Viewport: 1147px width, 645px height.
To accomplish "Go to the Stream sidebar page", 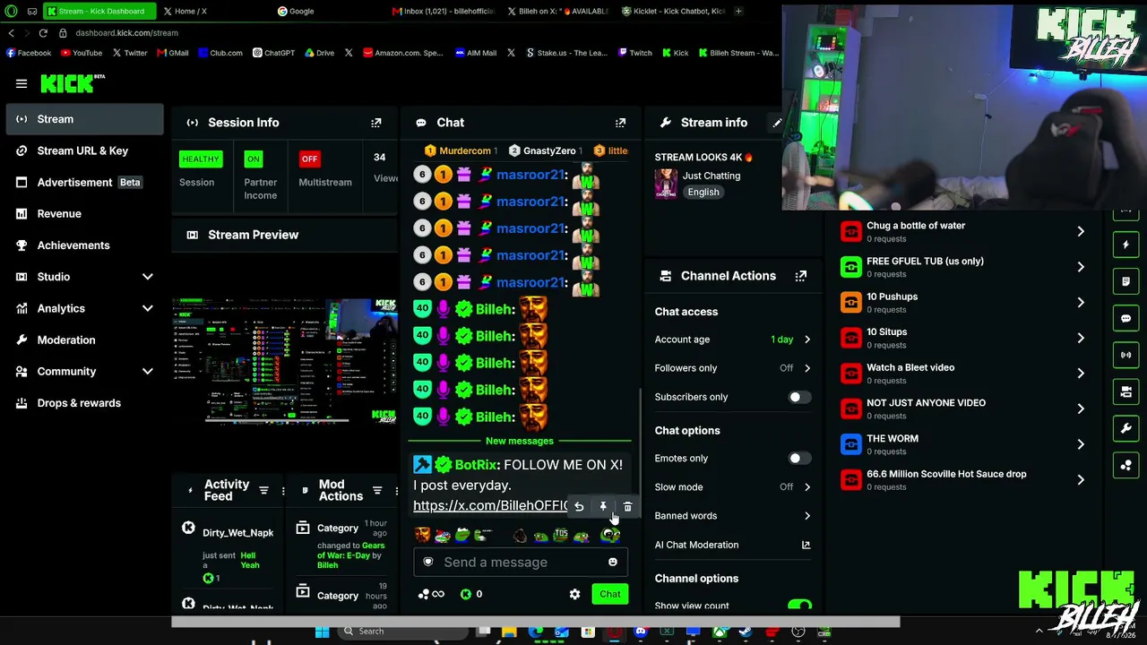I will point(85,119).
